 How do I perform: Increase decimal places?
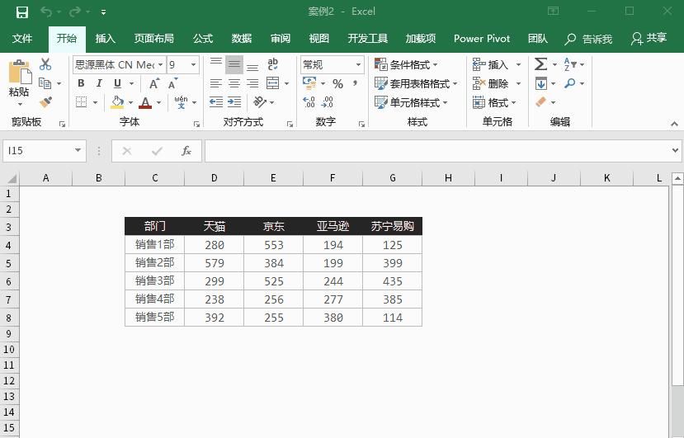coord(309,102)
